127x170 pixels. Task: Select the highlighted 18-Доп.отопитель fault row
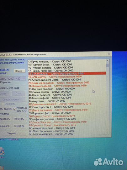point(67,74)
